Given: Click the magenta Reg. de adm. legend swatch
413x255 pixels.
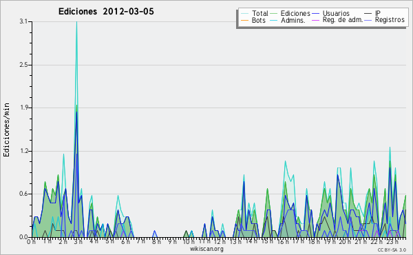Looking at the screenshot, I should click(x=315, y=20).
